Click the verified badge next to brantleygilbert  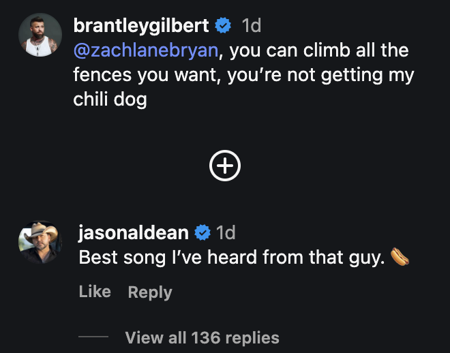(222, 26)
